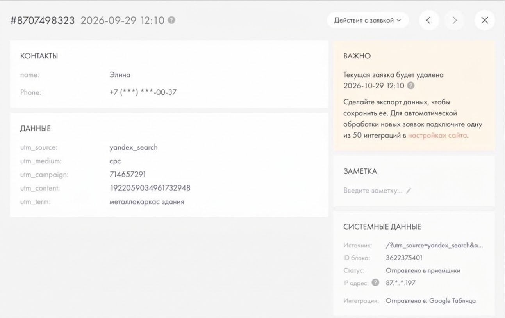The width and height of the screenshot is (505, 318).
Task: Click the Введите заметку note field
Action: [373, 191]
